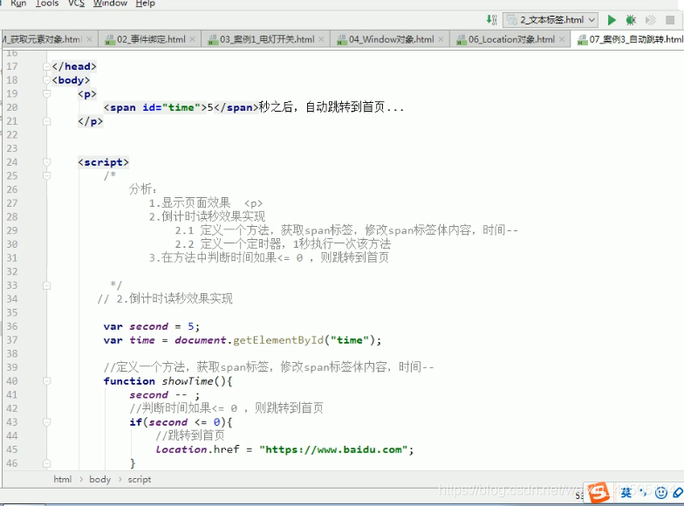This screenshot has height=506, width=684.
Task: Open the Window menu
Action: (110, 3)
